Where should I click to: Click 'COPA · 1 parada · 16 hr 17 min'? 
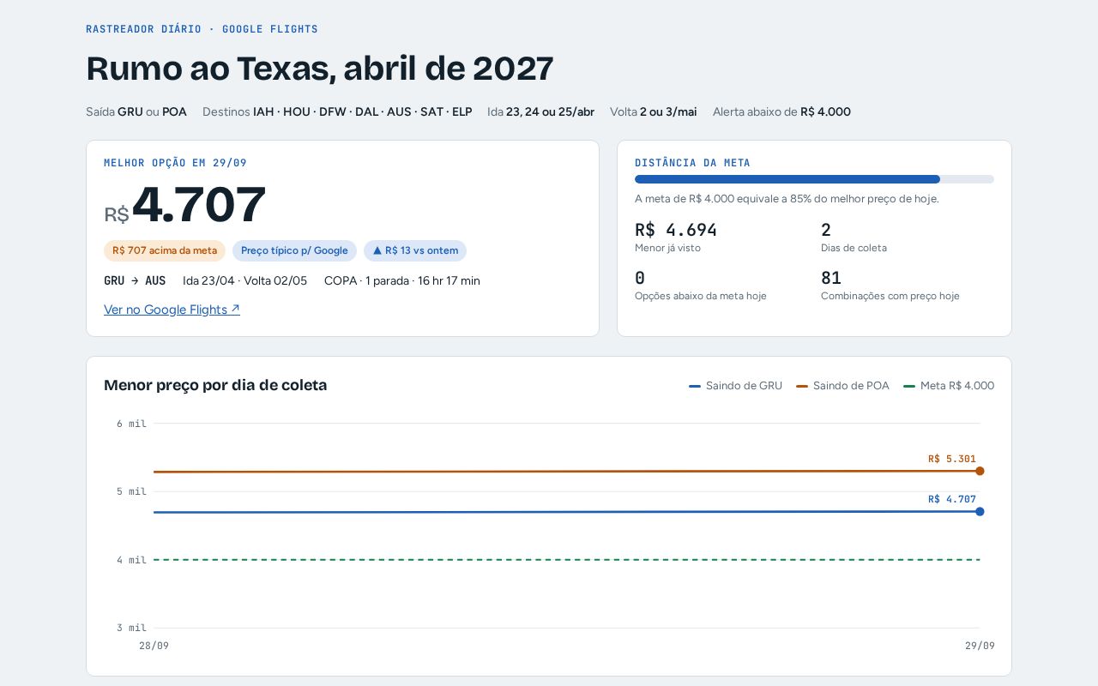pyautogui.click(x=402, y=280)
